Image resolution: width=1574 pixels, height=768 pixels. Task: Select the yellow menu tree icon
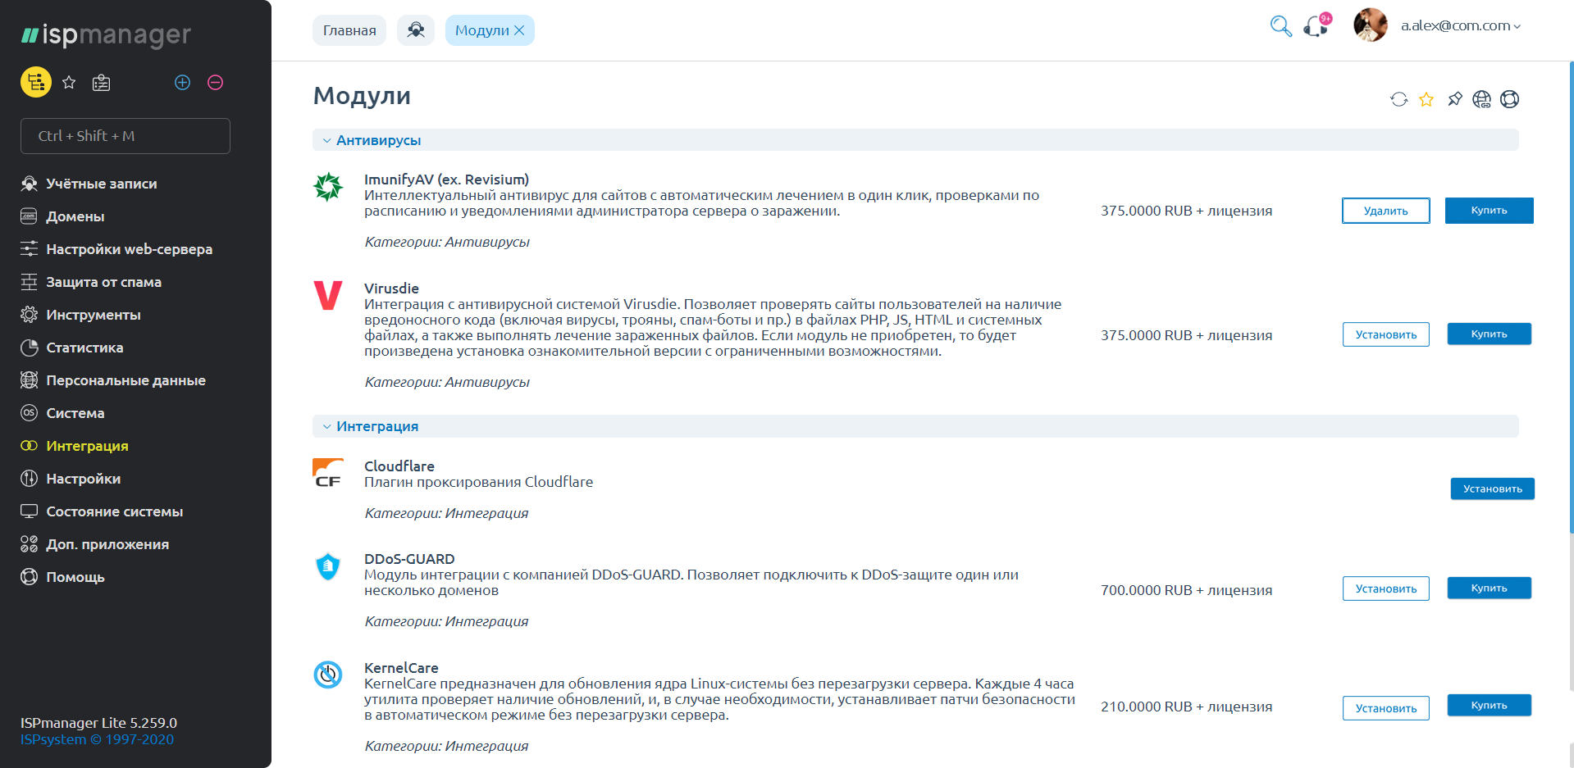click(36, 82)
